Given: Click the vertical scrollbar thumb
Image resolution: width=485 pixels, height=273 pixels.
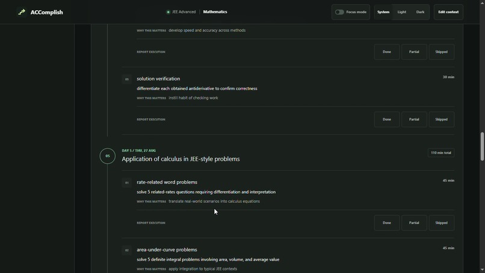Looking at the screenshot, I should point(482,146).
